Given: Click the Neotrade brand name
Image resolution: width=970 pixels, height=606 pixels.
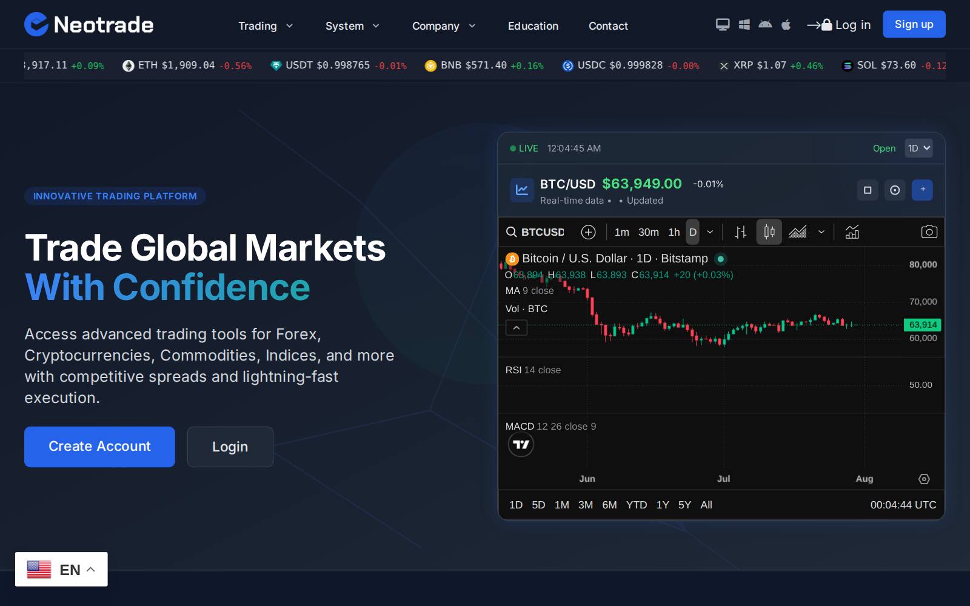Looking at the screenshot, I should point(104,25).
